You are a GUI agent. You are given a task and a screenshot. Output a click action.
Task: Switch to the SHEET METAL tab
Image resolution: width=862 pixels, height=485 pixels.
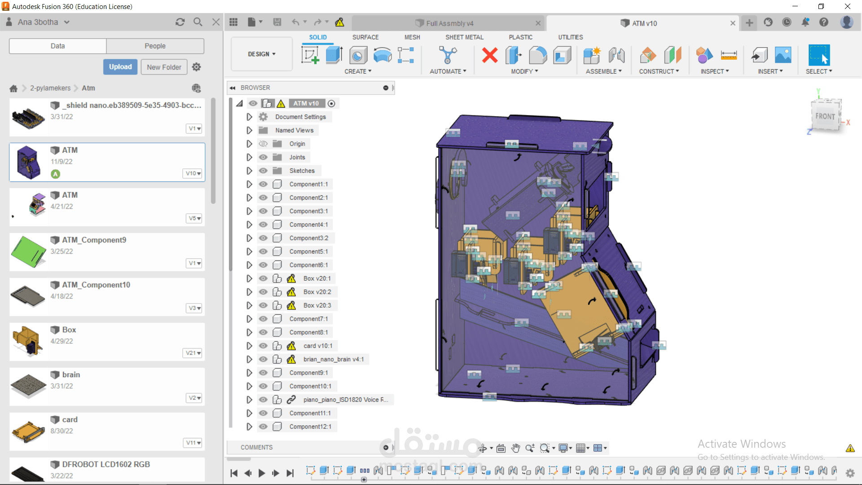tap(464, 37)
